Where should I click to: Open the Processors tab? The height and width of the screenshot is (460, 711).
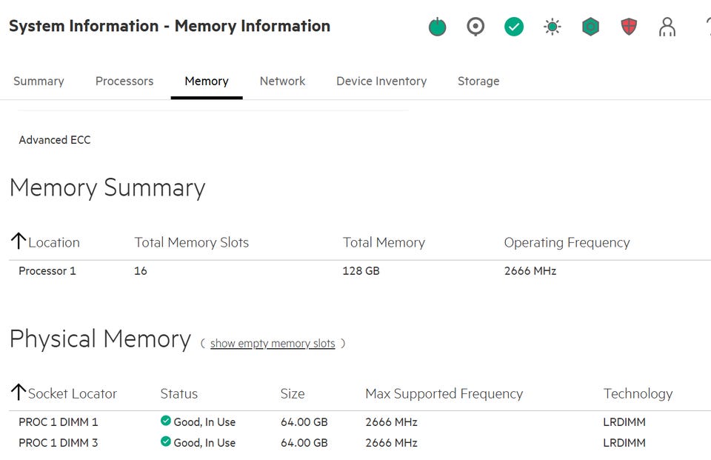(x=124, y=81)
